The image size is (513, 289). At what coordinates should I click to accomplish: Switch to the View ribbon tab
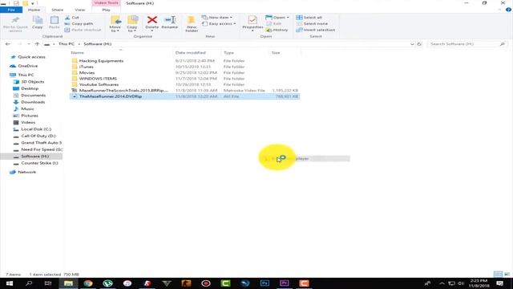point(80,10)
